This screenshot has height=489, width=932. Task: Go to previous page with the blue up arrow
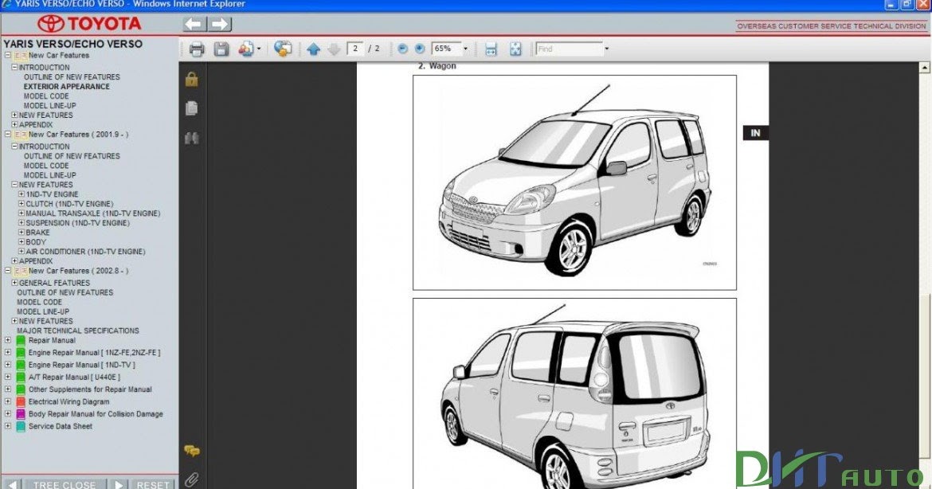pyautogui.click(x=313, y=49)
